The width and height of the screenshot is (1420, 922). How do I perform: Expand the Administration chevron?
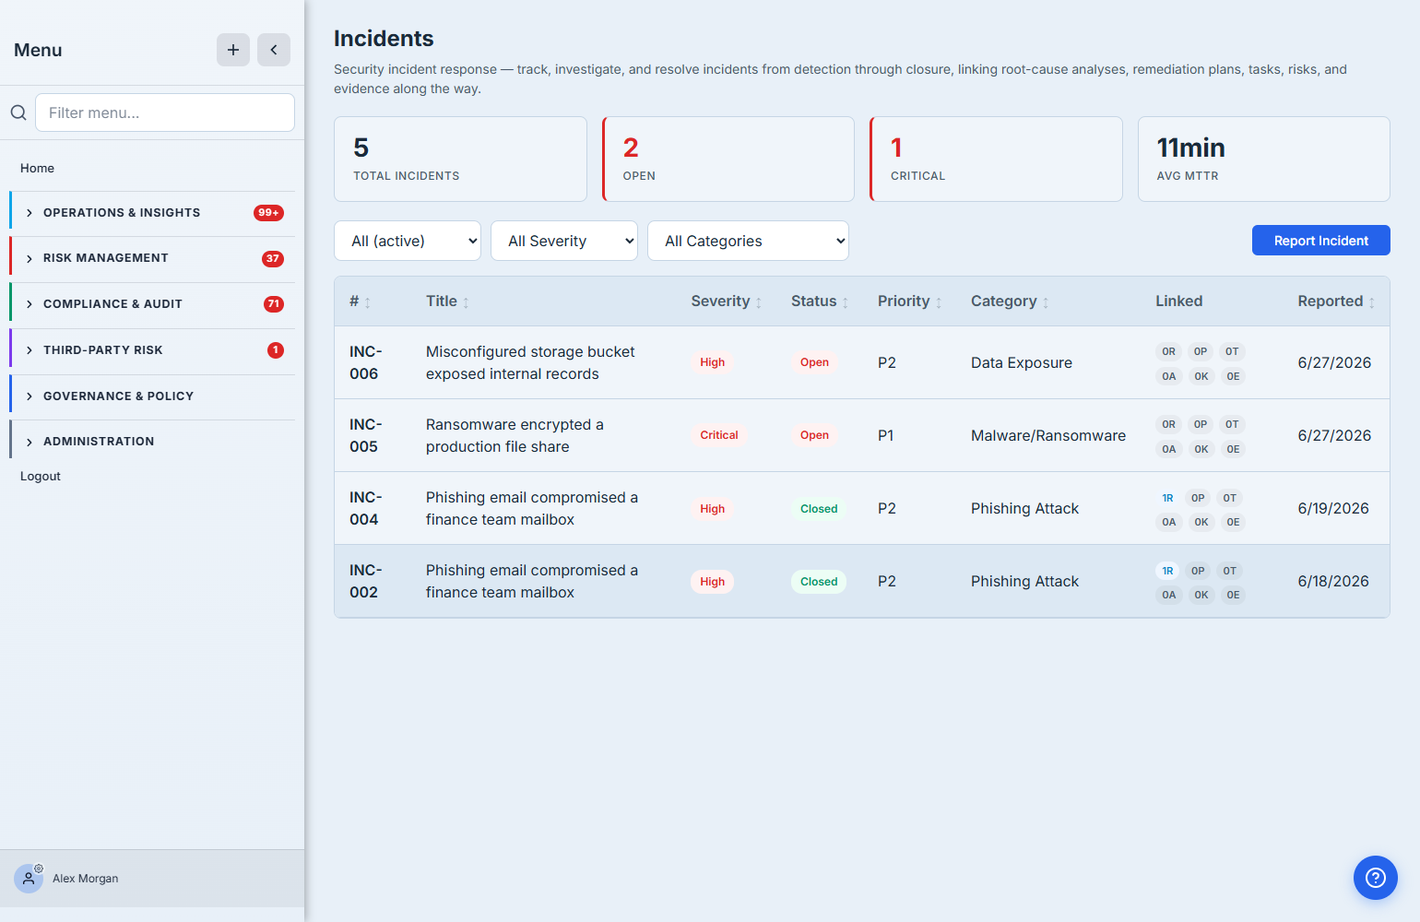pyautogui.click(x=30, y=443)
